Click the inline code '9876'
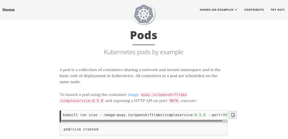Screen dimensions: 288x139 [x=173, y=101]
